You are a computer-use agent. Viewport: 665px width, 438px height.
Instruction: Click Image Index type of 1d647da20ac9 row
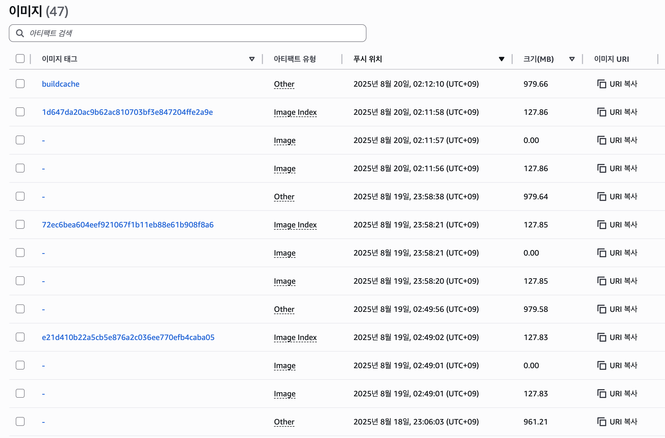295,112
